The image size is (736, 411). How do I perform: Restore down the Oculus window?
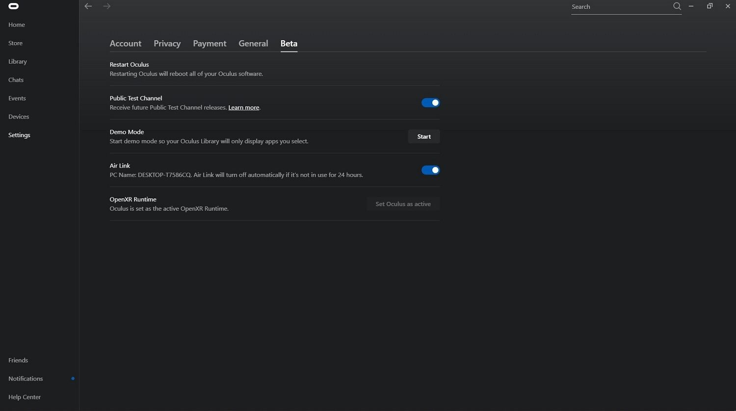710,6
